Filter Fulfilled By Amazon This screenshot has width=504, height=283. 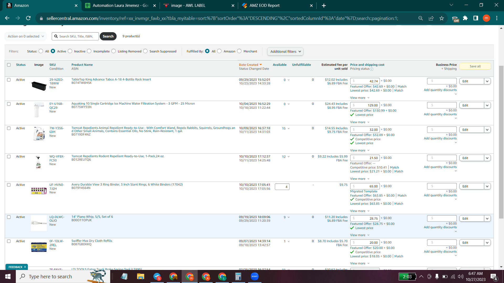(x=219, y=51)
